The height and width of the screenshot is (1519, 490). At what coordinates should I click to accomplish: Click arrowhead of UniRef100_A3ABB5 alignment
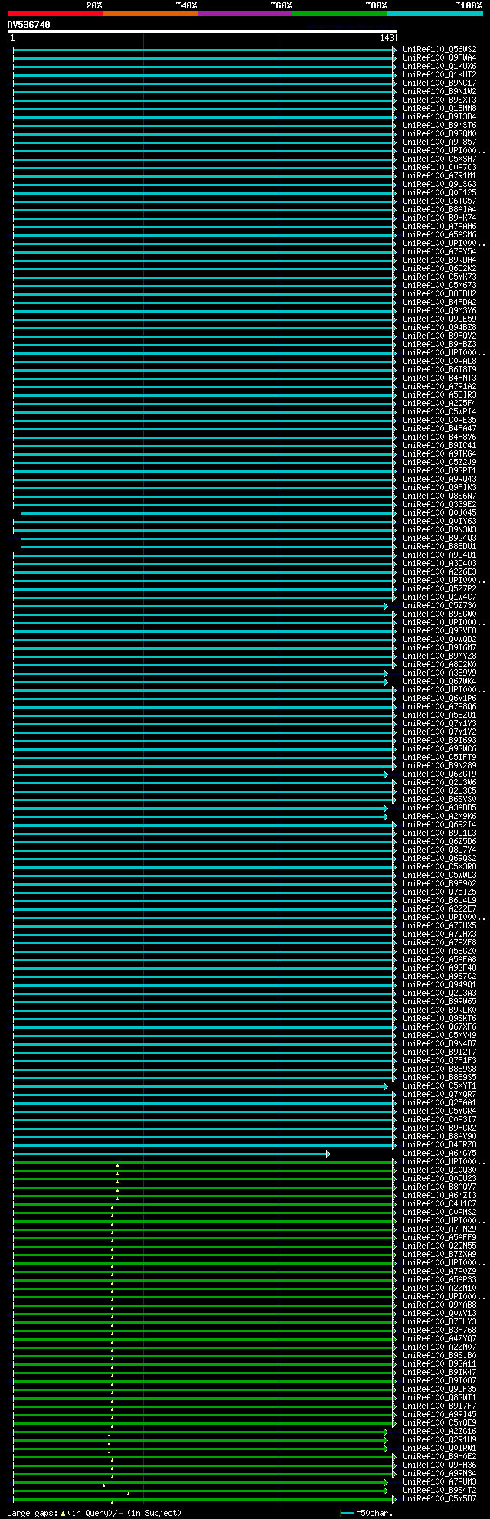click(387, 808)
